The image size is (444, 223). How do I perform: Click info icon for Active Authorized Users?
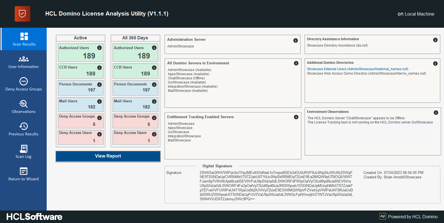coord(99,48)
